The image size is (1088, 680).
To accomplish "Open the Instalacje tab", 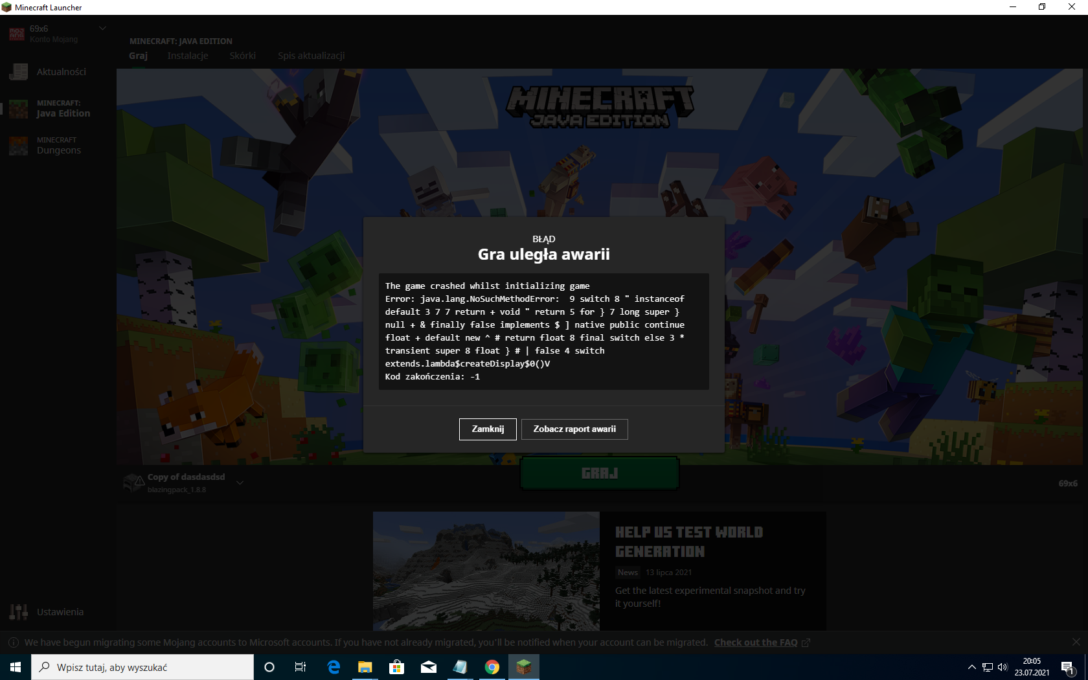I will point(188,56).
